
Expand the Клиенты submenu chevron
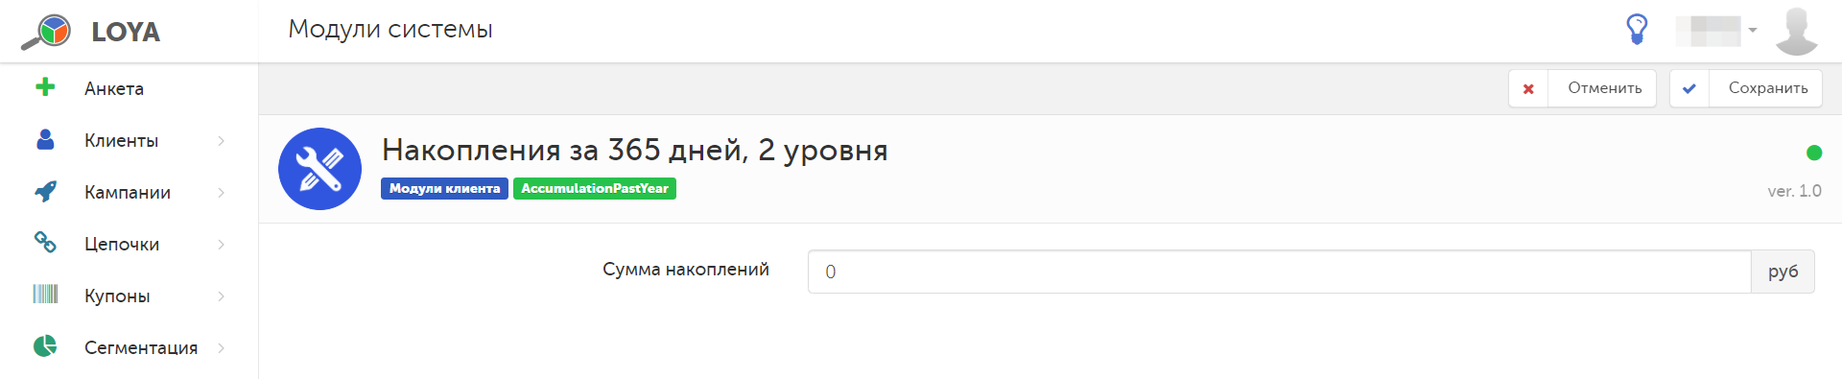click(x=222, y=141)
